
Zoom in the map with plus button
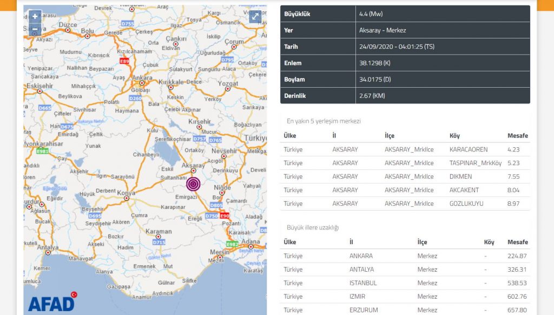point(35,16)
